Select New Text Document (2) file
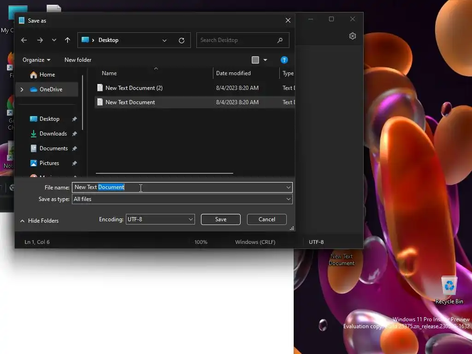 134,88
